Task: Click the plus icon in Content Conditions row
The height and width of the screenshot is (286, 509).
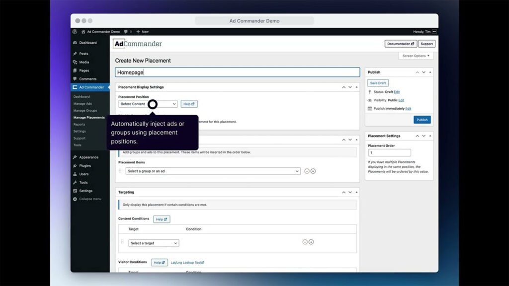Action: pos(311,242)
